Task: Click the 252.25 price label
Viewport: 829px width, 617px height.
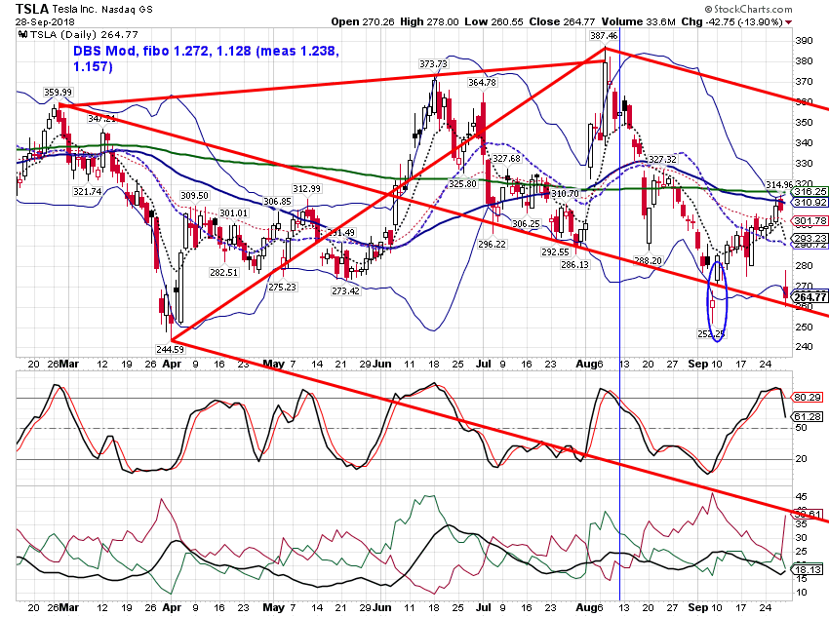Action: (x=711, y=334)
